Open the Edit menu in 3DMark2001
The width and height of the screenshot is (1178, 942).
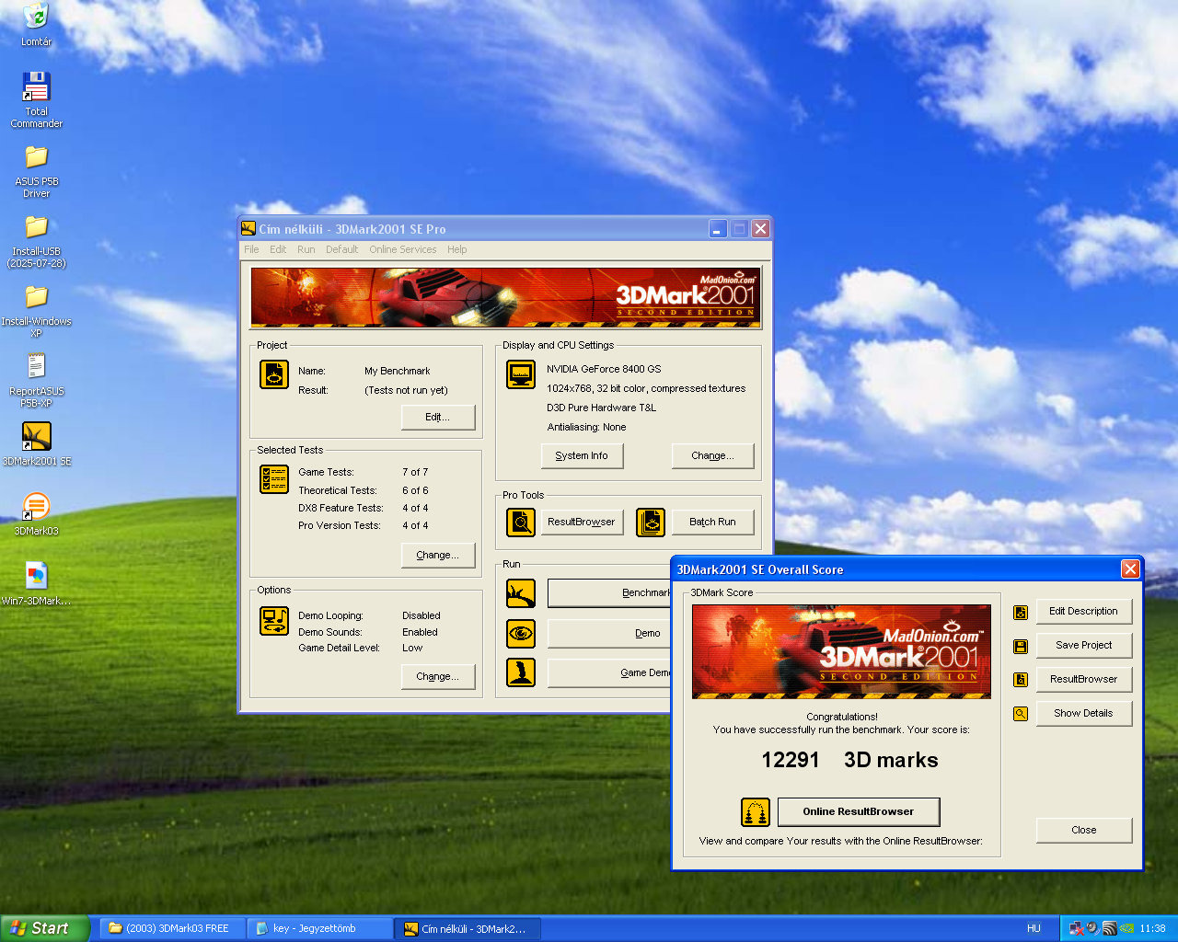(278, 249)
